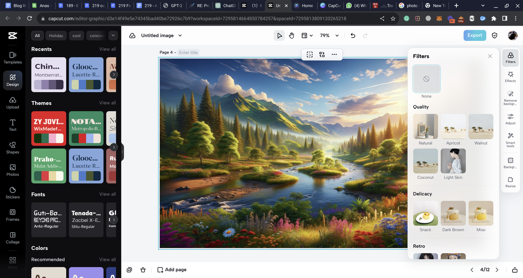Image resolution: width=523 pixels, height=278 pixels.
Task: Switch to the Text panel
Action: pyautogui.click(x=13, y=125)
